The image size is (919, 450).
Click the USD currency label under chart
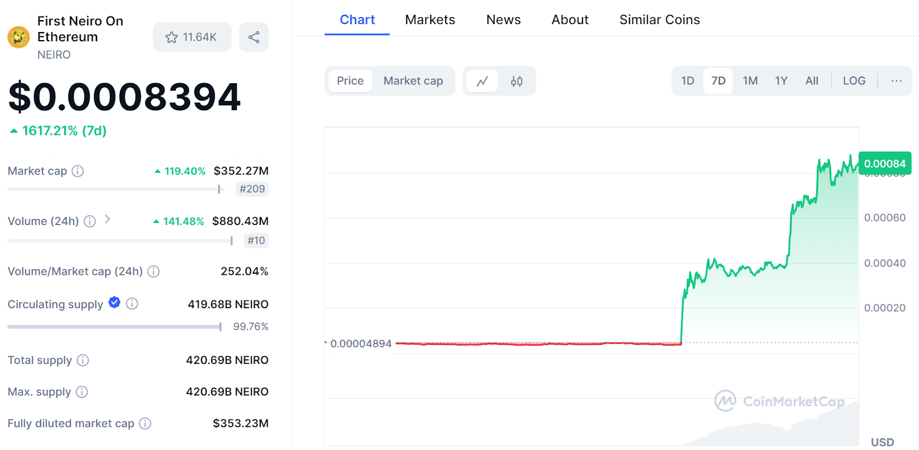[882, 442]
